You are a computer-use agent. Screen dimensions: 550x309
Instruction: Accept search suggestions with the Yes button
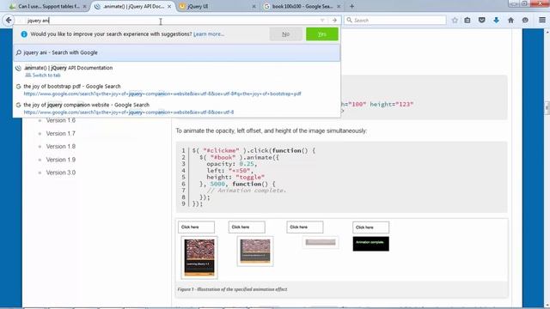click(x=322, y=34)
